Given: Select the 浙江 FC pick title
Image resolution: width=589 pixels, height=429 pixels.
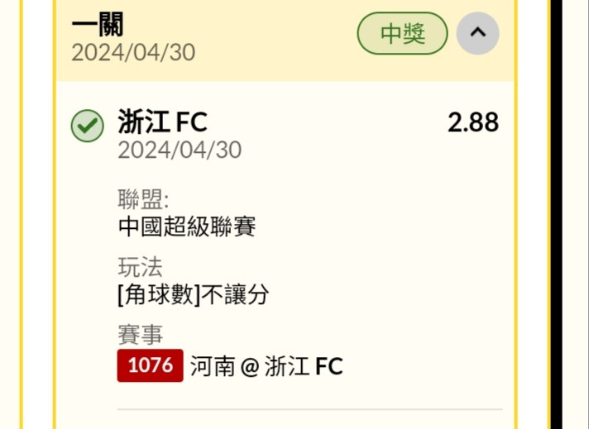Looking at the screenshot, I should point(162,122).
